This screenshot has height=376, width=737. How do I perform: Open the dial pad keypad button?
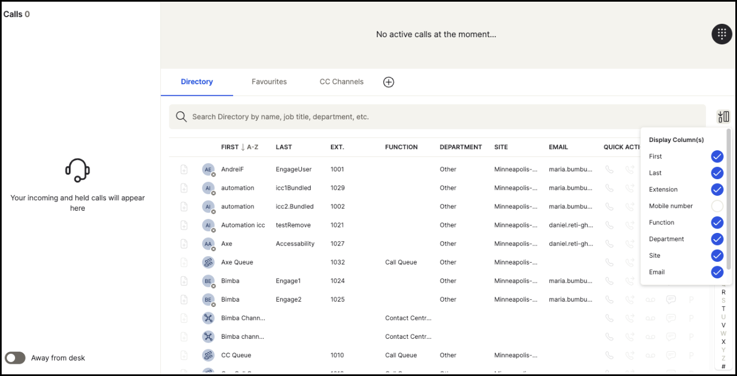[x=721, y=34]
